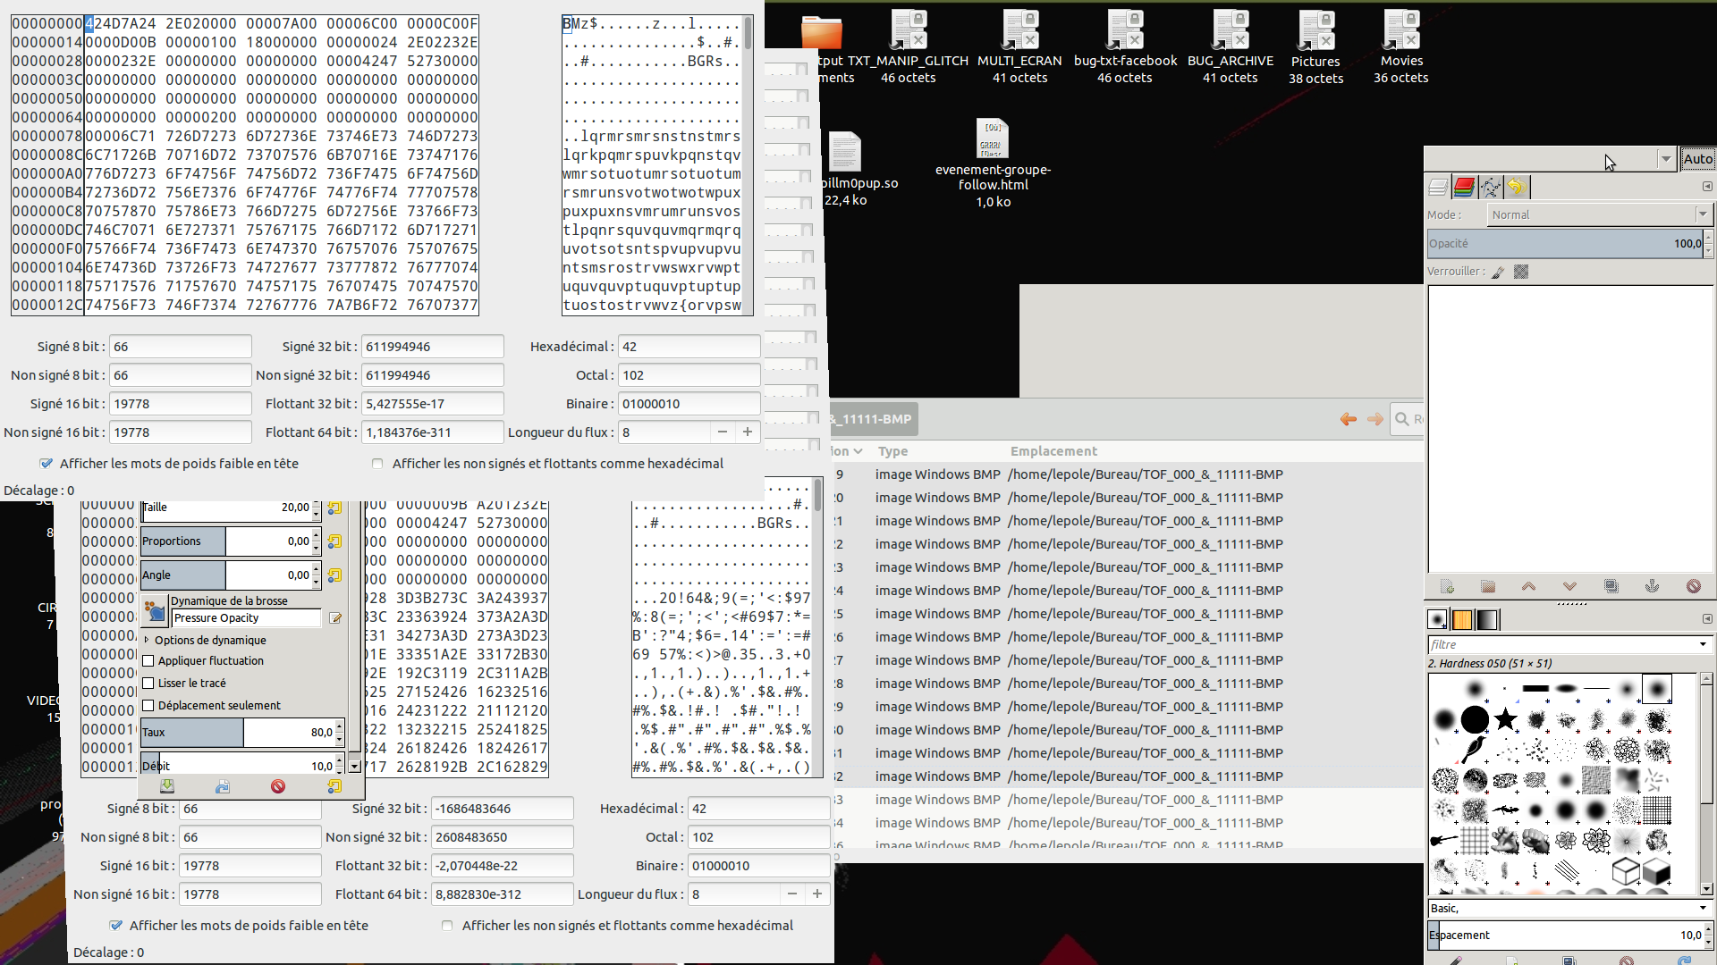Check Déplacement seulement option
1717x965 pixels.
pyautogui.click(x=149, y=706)
